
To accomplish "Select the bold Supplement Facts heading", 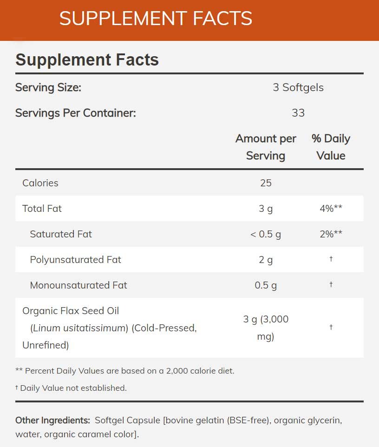I will pos(87,60).
